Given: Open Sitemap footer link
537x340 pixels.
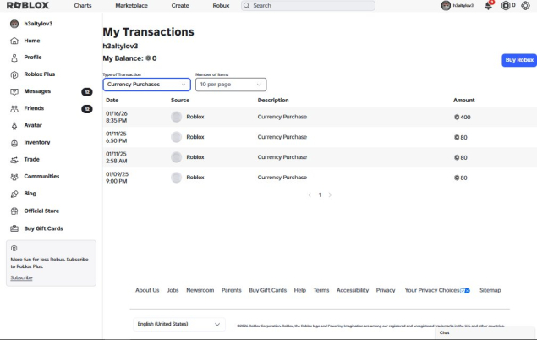Looking at the screenshot, I should click(490, 290).
